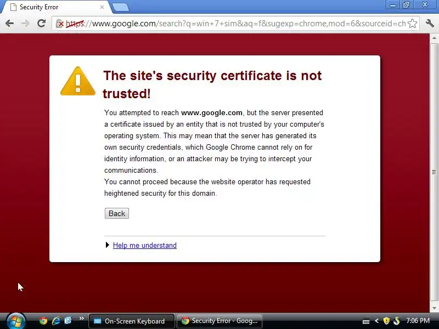Reload the page with the refresh icon
The image size is (439, 329).
tap(42, 23)
